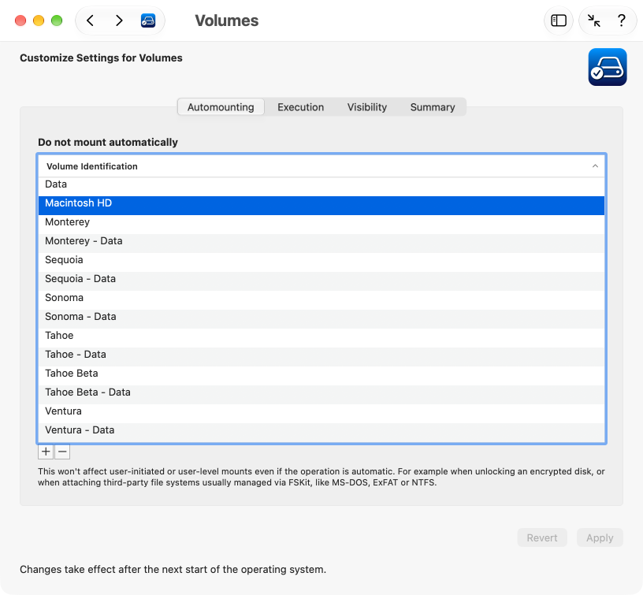The image size is (643, 595).
Task: Click the collapse arrows icon
Action: pos(594,20)
